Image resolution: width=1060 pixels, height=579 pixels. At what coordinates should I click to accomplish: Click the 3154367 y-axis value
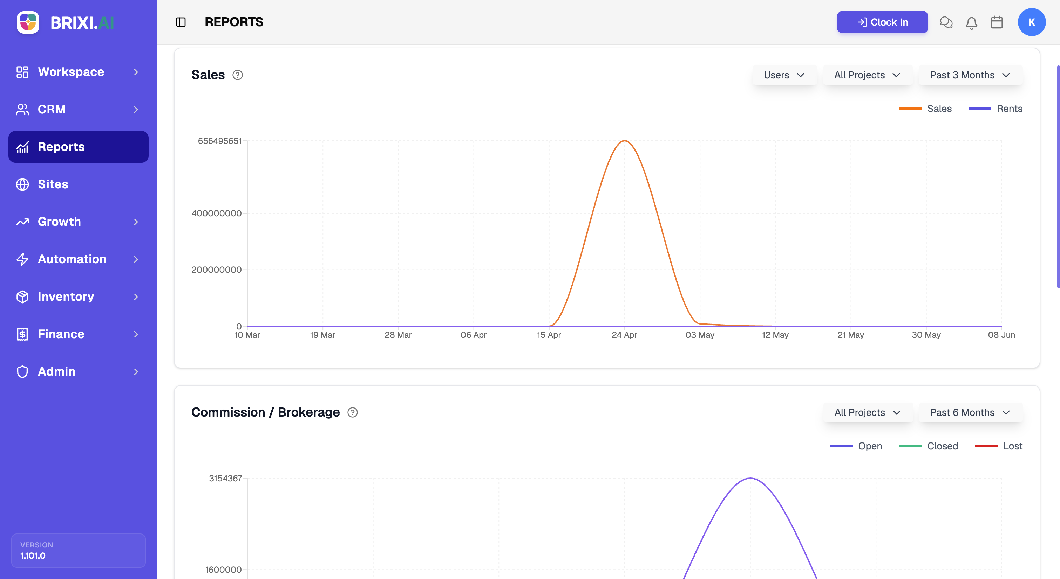(x=225, y=478)
